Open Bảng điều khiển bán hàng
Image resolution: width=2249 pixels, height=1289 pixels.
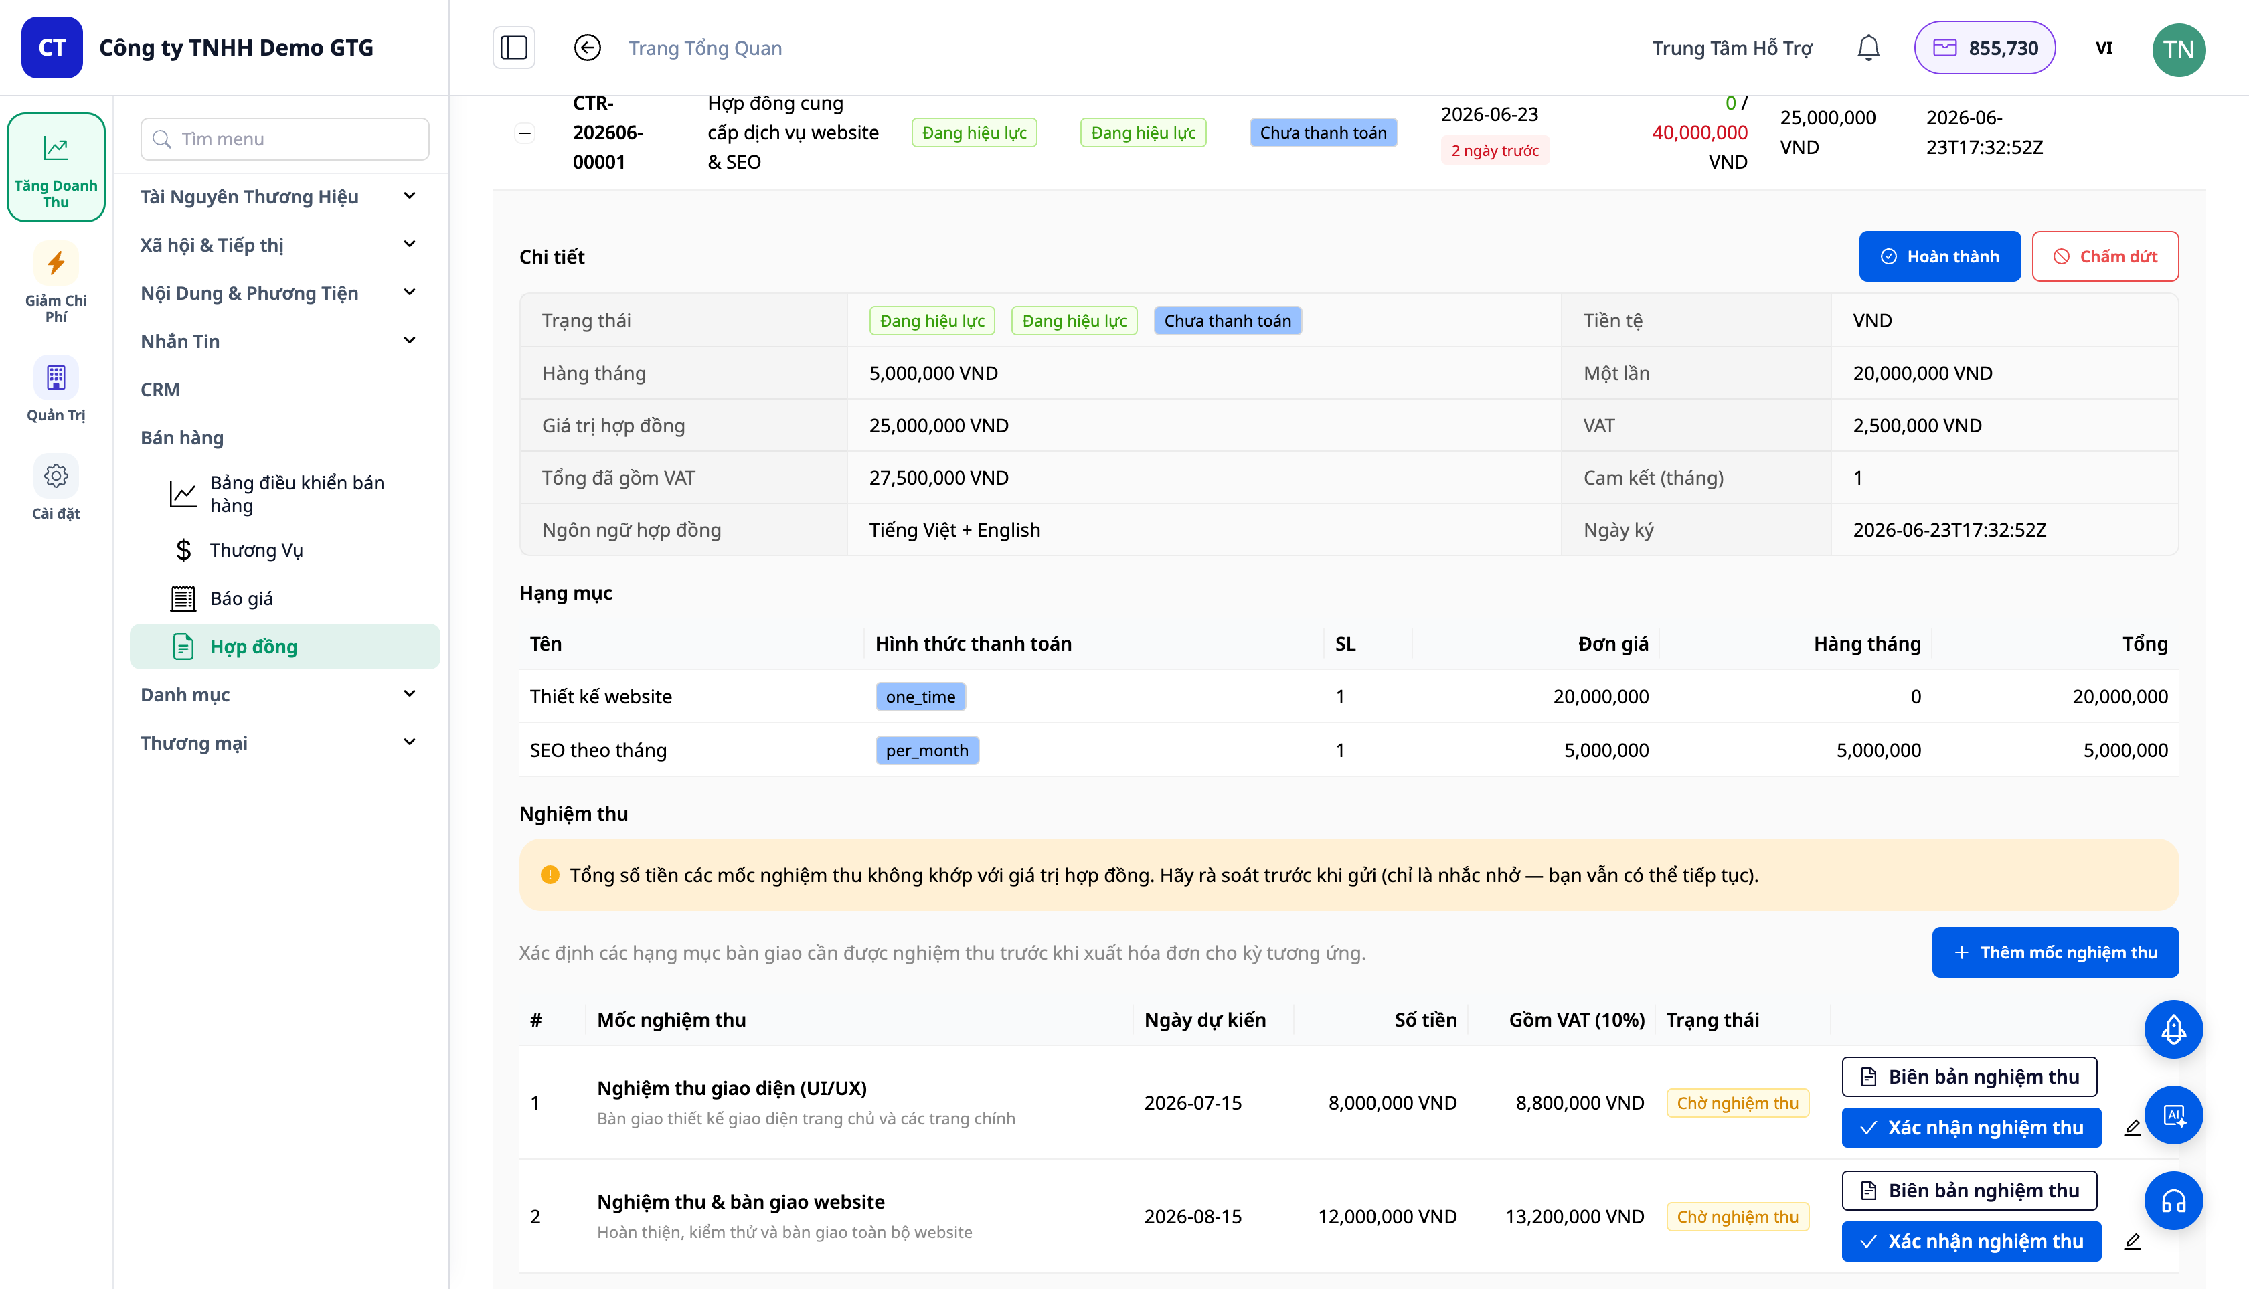tap(285, 493)
